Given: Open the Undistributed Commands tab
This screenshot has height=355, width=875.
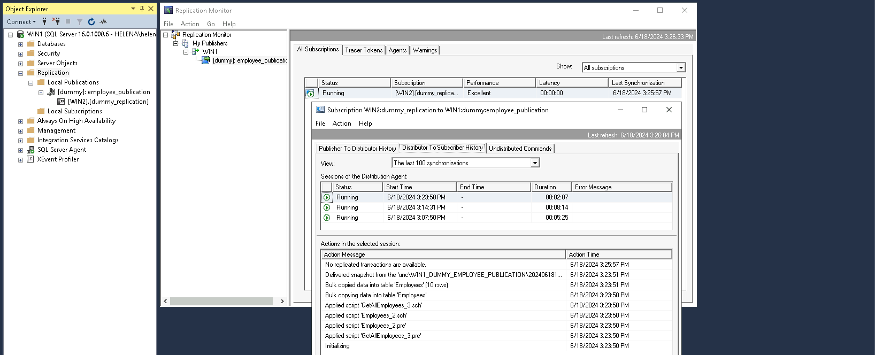Looking at the screenshot, I should tap(520, 149).
